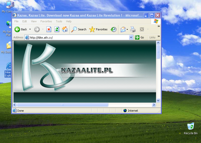Click the greyed fullscreen/size toolbar icon

pyautogui.click(x=142, y=29)
